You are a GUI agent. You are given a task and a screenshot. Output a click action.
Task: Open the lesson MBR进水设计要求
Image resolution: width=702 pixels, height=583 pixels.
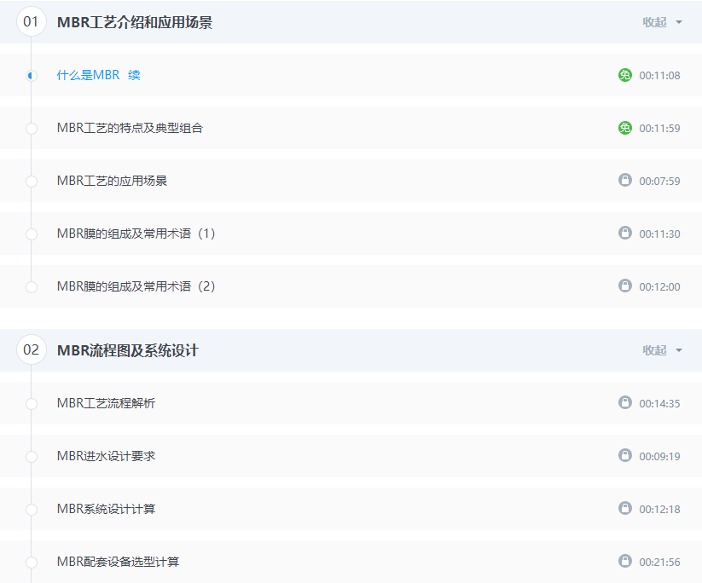(106, 456)
